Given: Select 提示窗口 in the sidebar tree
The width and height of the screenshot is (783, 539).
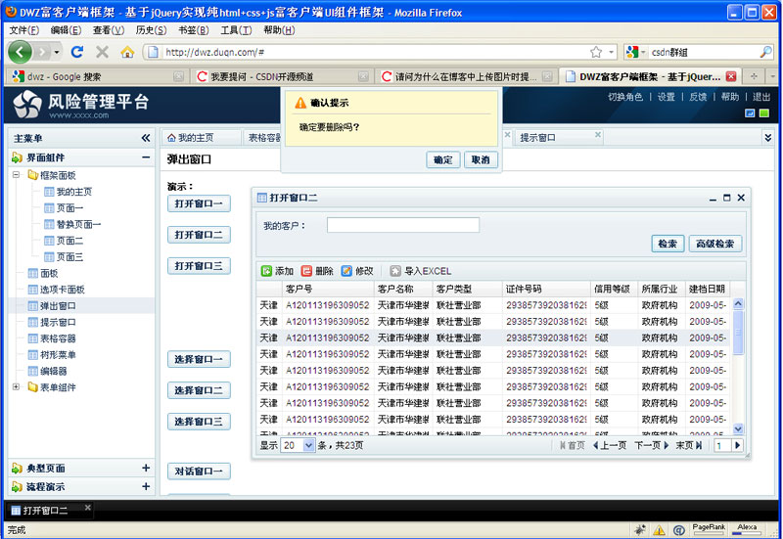Looking at the screenshot, I should [x=58, y=322].
